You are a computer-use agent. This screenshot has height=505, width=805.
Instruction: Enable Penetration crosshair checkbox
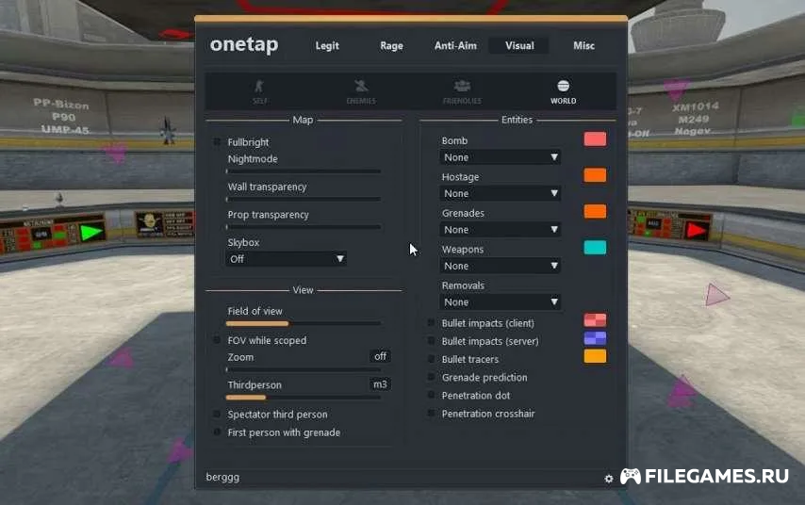[432, 414]
